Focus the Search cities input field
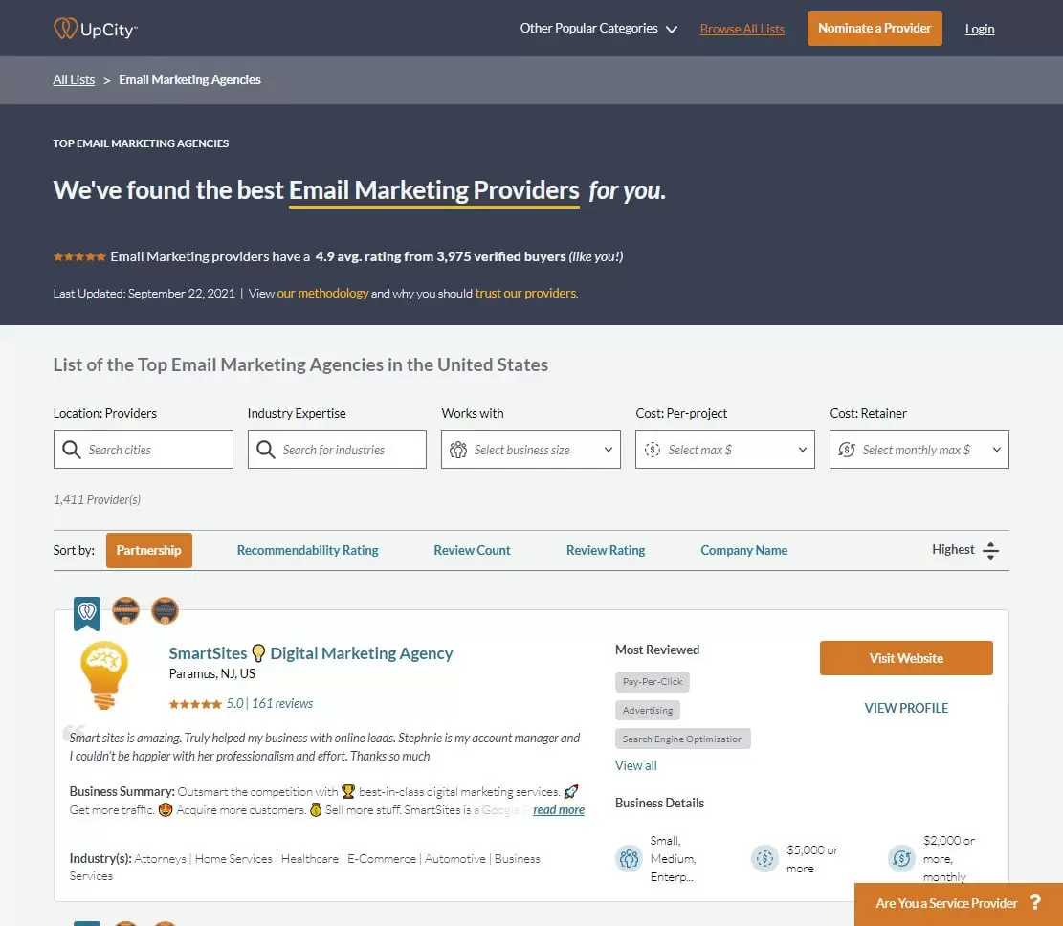Viewport: 1063px width, 926px height. click(144, 450)
